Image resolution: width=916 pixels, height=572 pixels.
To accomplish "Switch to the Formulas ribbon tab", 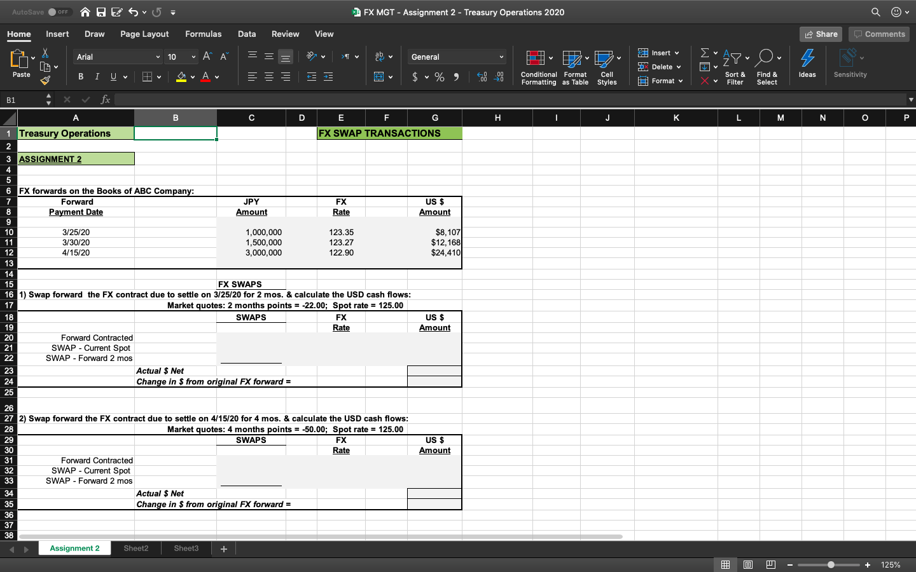I will [204, 34].
